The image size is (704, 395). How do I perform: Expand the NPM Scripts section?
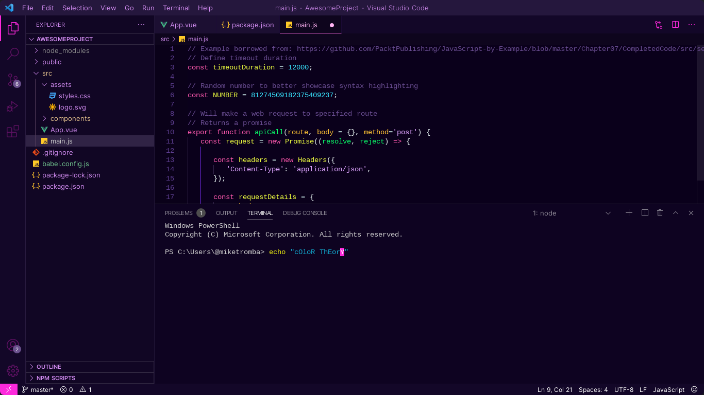[90, 378]
